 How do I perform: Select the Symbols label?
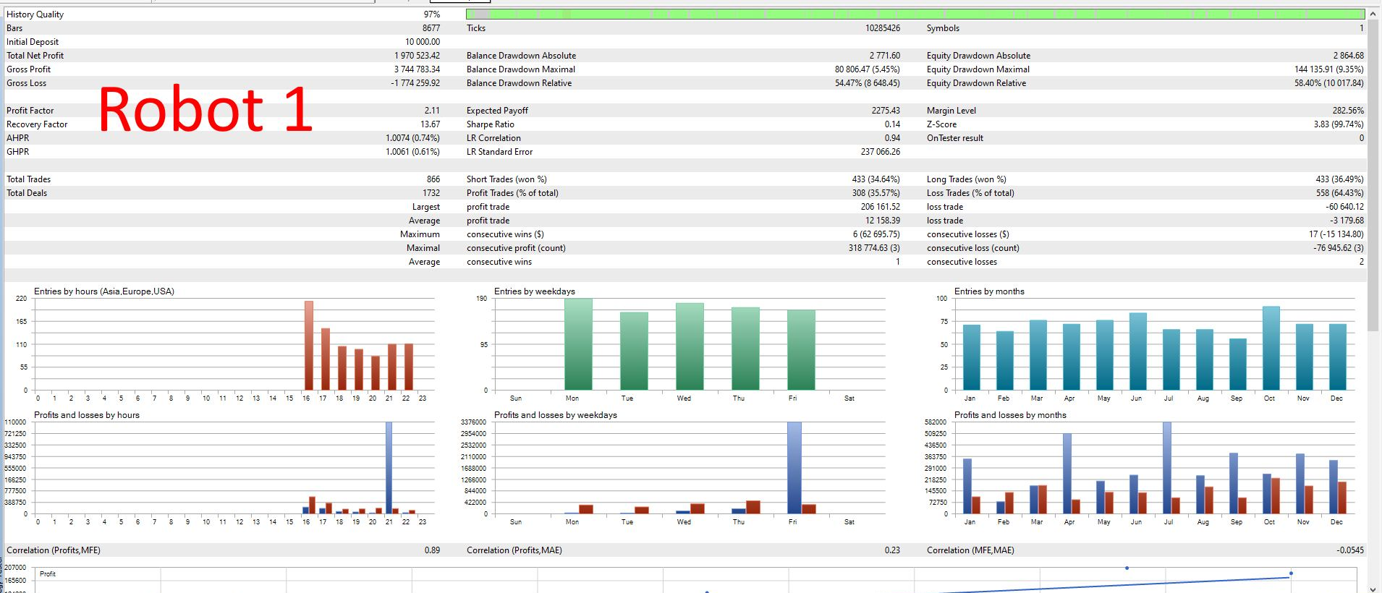point(943,28)
